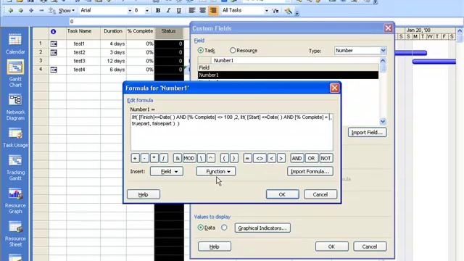The width and height of the screenshot is (464, 261).
Task: Click the Status column header
Action: click(x=169, y=33)
